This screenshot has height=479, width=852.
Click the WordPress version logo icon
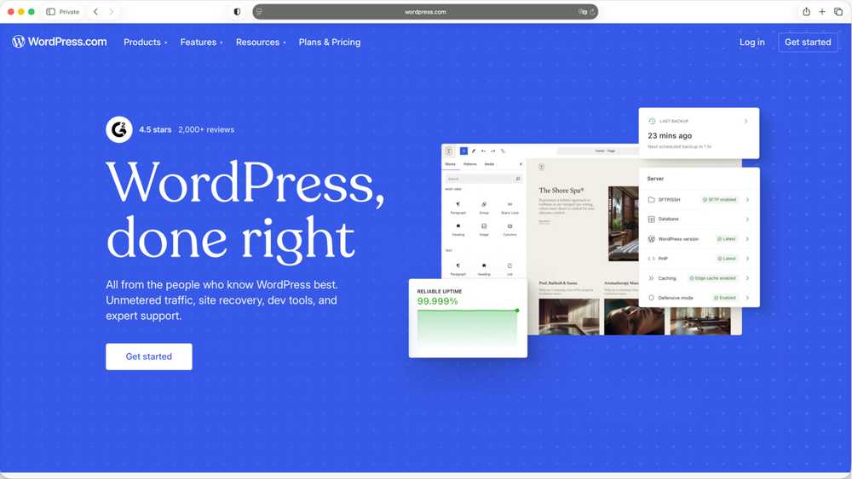pos(652,239)
